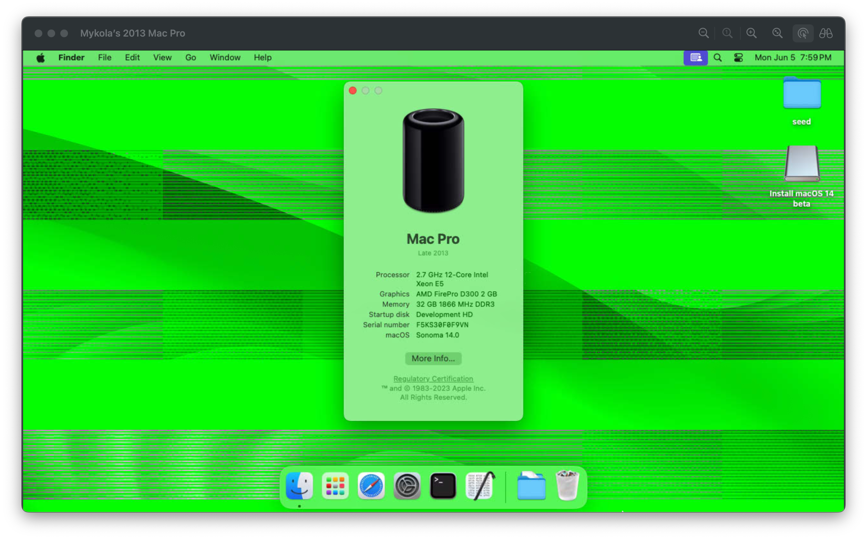
Task: Click Switch User menu bar icon
Action: (696, 57)
